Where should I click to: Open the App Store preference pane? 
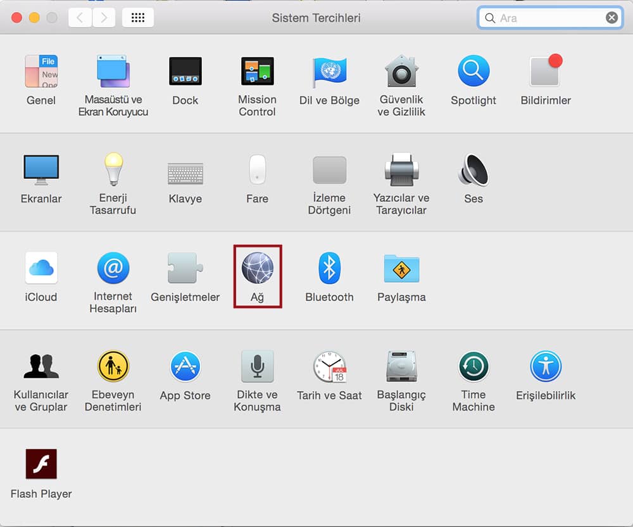click(185, 367)
